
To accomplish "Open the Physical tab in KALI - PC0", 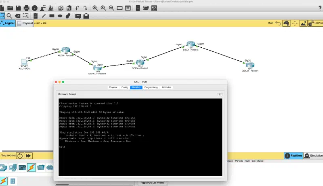I will point(113,87).
